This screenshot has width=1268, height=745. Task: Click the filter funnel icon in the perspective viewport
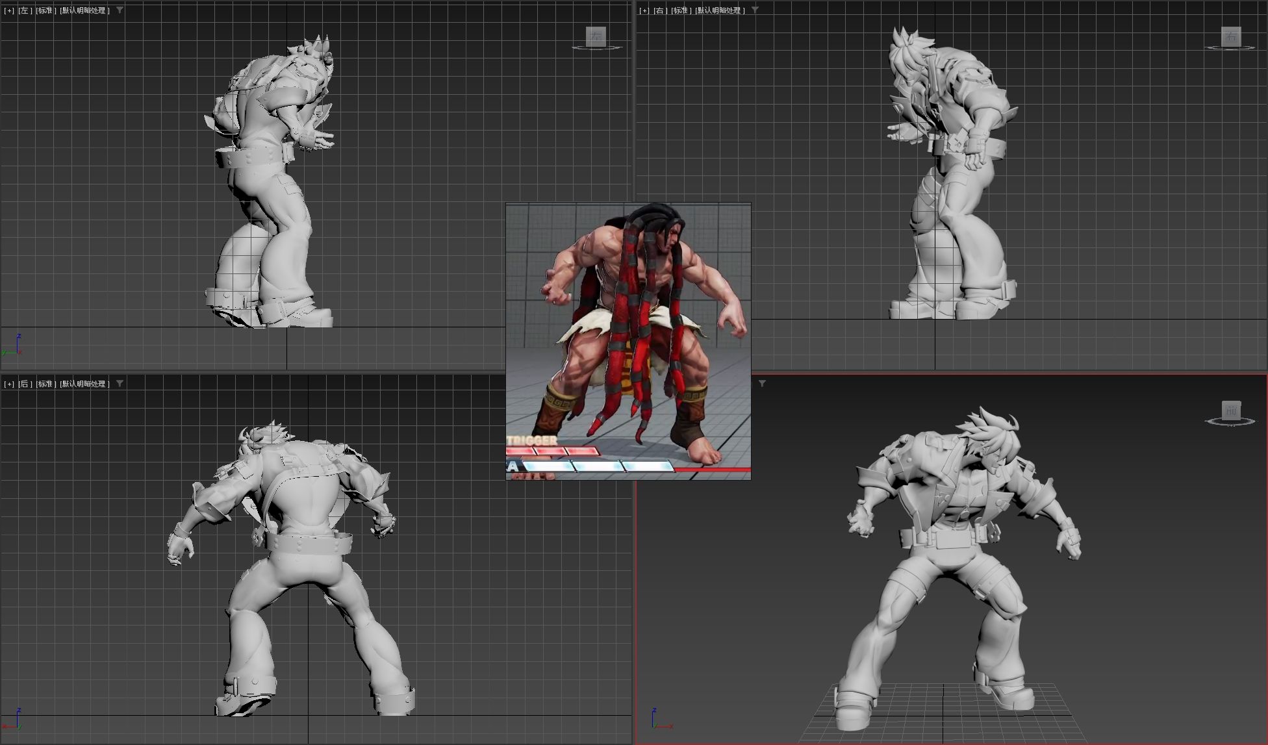click(x=762, y=383)
